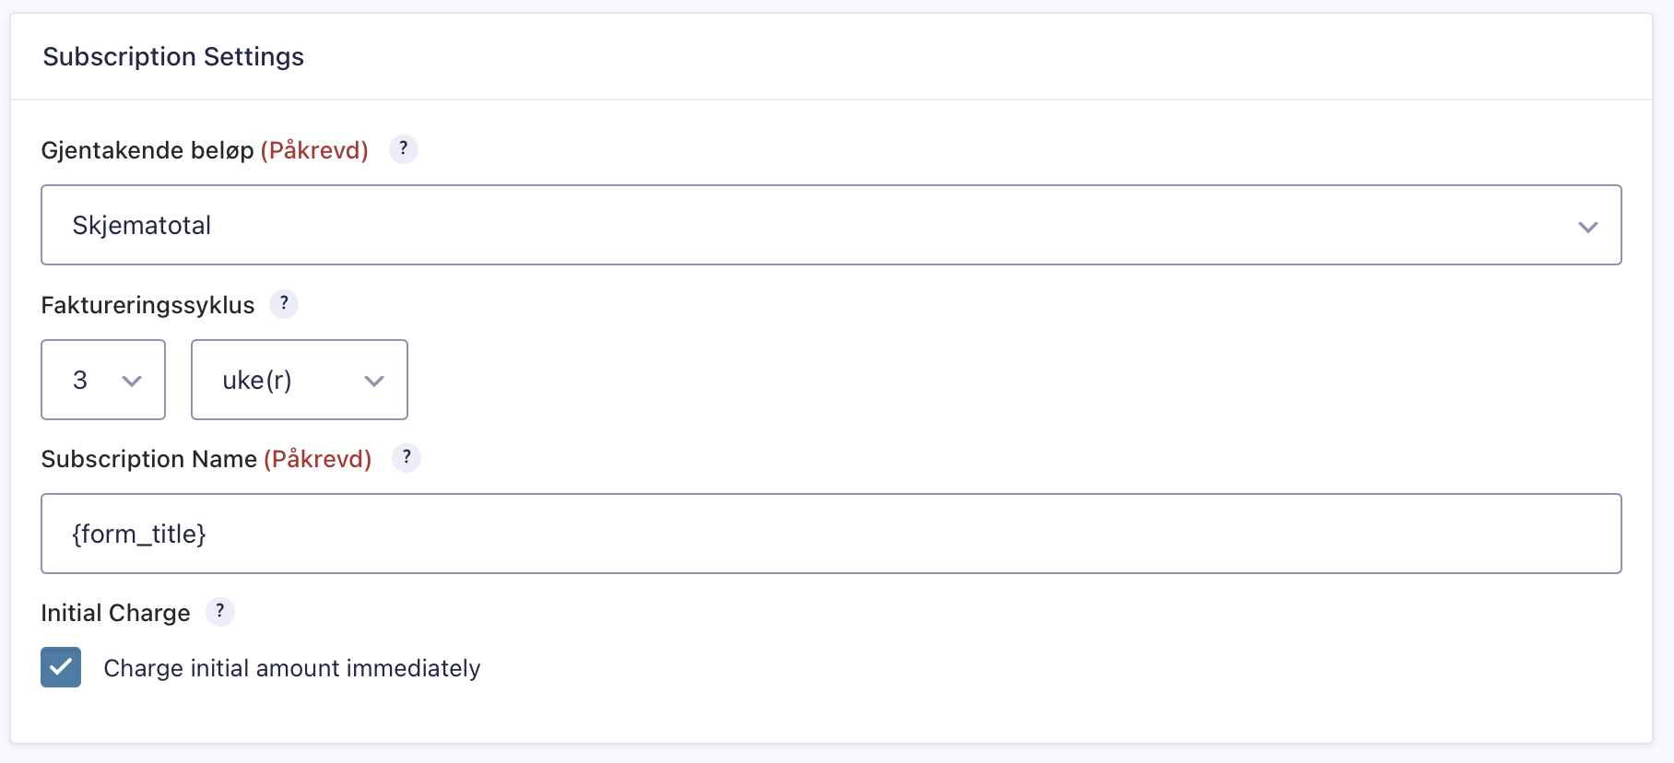
Task: Click the red (Påkrevd) text after Gjentakende beløp
Action: tap(314, 150)
